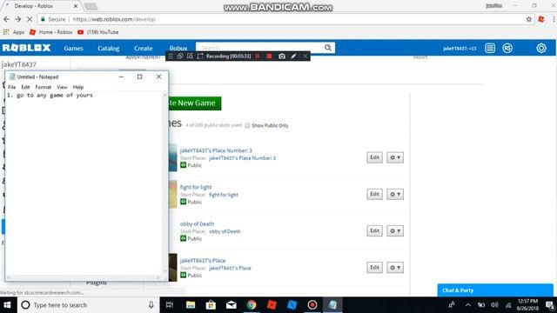Toggle Public visibility for fight for light
The image size is (557, 313).
pyautogui.click(x=184, y=202)
